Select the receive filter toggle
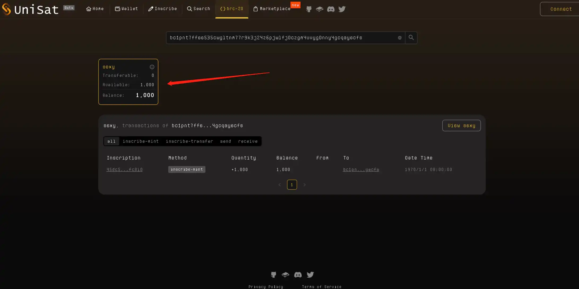Screen dimensions: 579x289 point(248,141)
